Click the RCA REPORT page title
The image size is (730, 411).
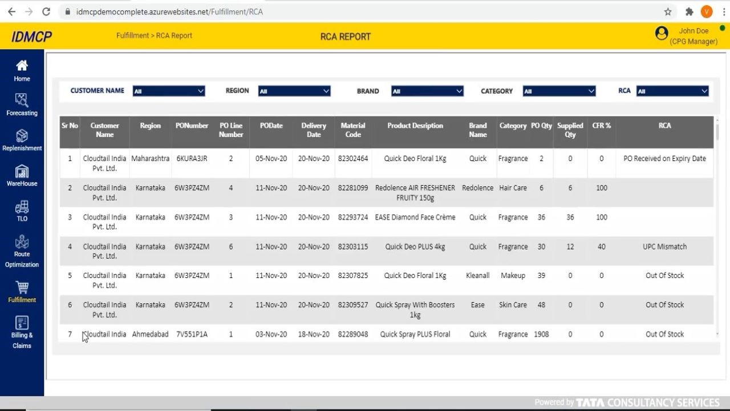pyautogui.click(x=346, y=37)
